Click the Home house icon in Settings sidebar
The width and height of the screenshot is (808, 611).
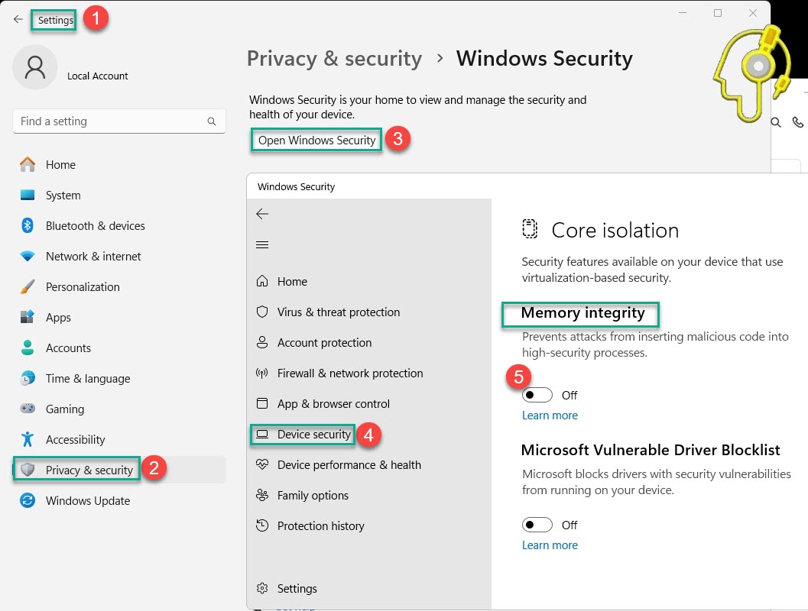coord(28,165)
